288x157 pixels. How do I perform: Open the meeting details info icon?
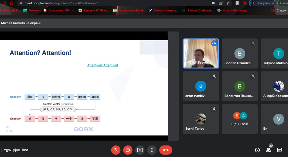(x=257, y=150)
